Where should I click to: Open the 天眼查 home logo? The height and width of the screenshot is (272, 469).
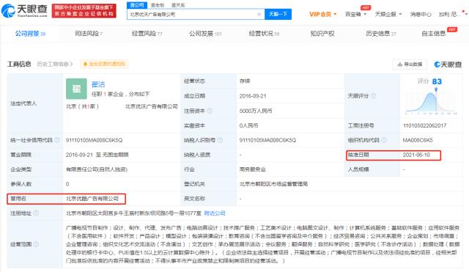point(24,10)
